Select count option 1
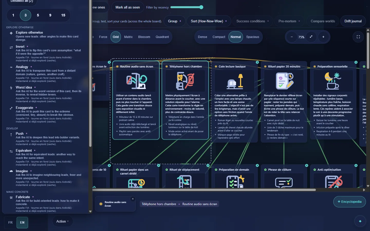This screenshot has width=370, height=231. [x=13, y=15]
